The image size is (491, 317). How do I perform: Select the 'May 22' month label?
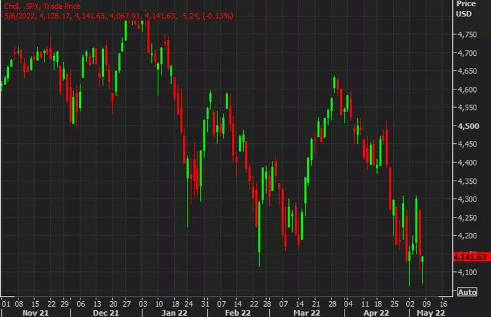point(431,313)
